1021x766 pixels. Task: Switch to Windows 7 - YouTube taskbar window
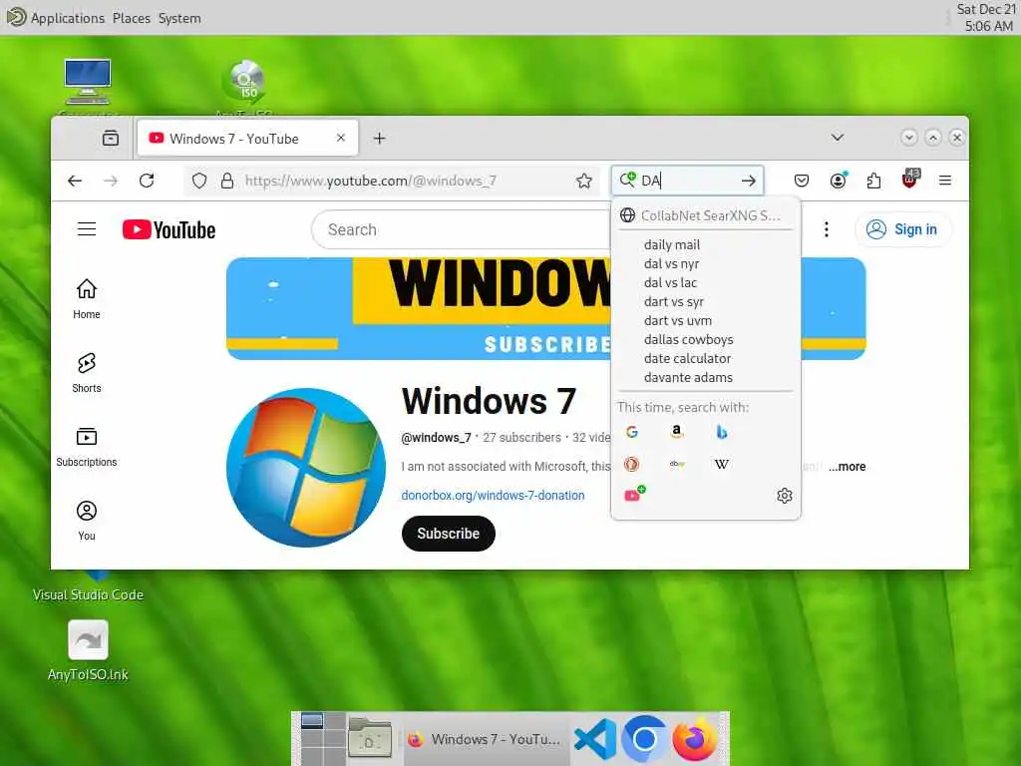(486, 739)
